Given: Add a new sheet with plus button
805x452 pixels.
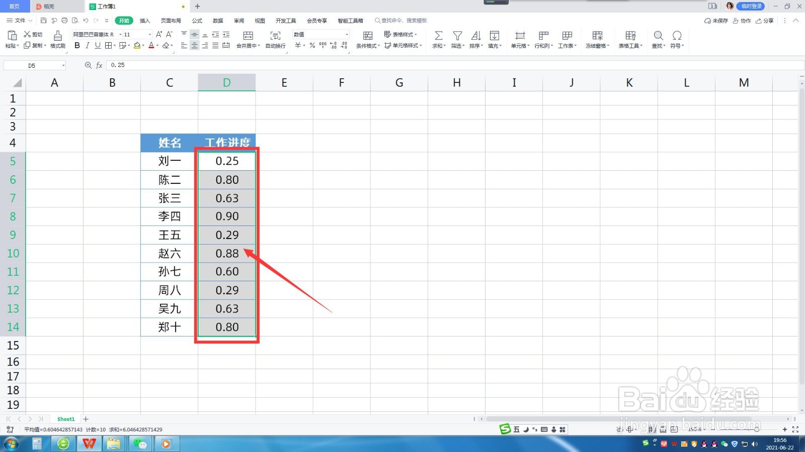Looking at the screenshot, I should pos(86,419).
